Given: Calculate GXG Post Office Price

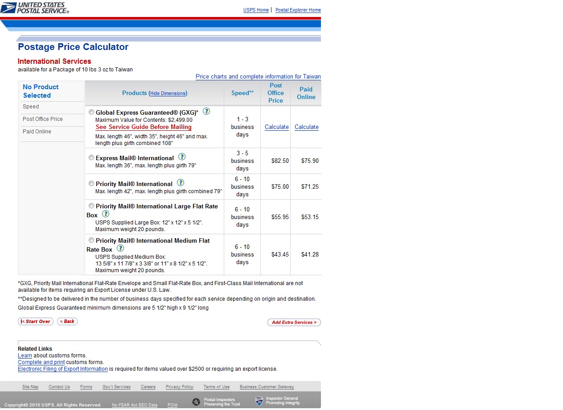Looking at the screenshot, I should click(x=277, y=127).
